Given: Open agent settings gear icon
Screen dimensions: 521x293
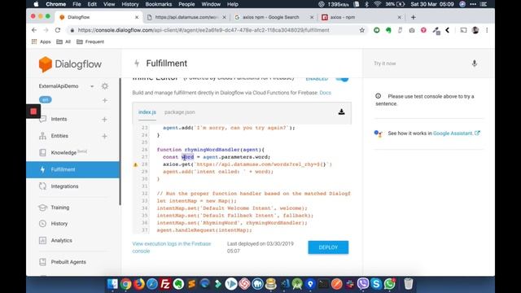Looking at the screenshot, I should 105,86.
